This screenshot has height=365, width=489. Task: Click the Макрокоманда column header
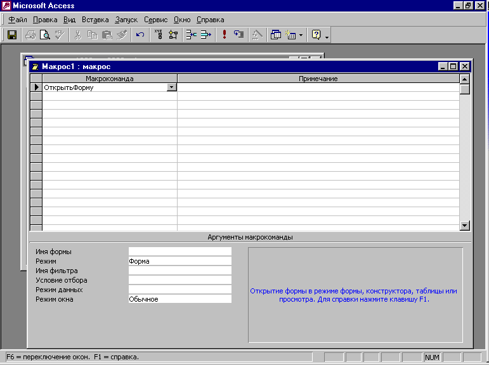coord(110,79)
